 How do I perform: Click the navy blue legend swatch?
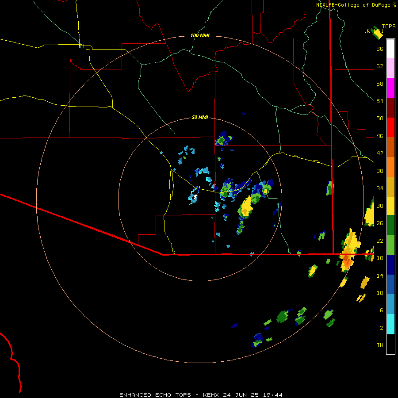pyautogui.click(x=390, y=264)
